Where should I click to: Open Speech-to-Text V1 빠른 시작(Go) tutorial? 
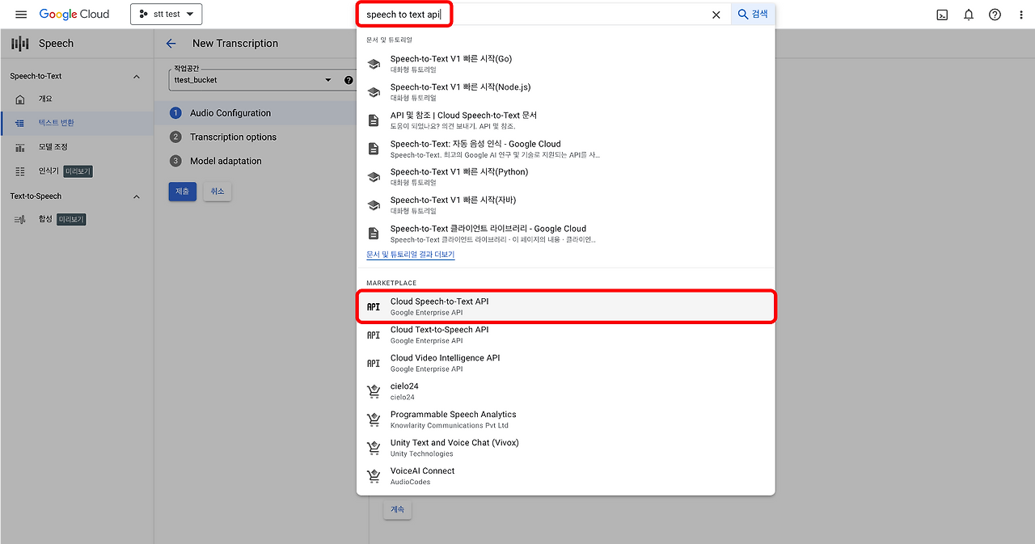click(x=566, y=64)
